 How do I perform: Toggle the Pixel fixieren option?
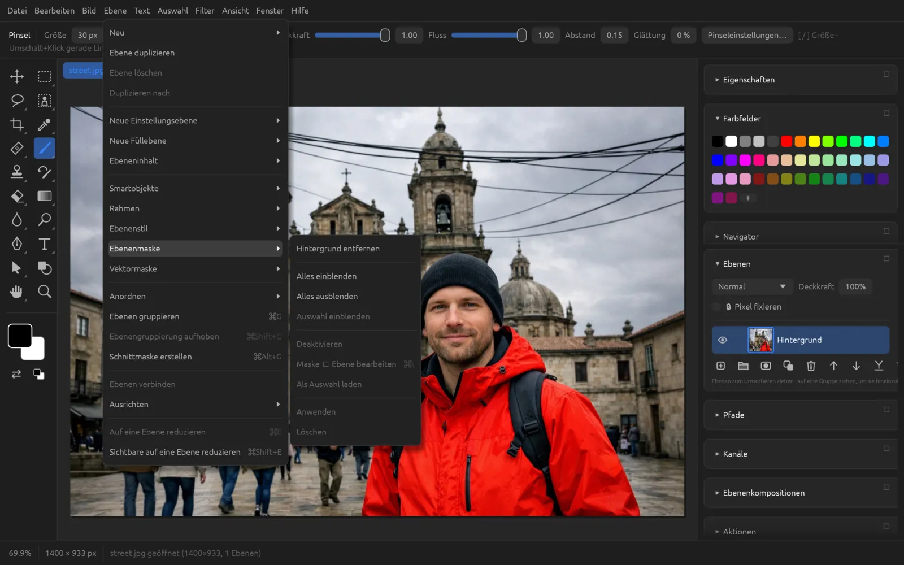pyautogui.click(x=716, y=307)
